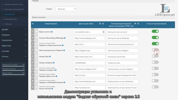This screenshot has height=100, width=178.
Task: Click drag handle icon of phone number row
Action: tap(36, 62)
